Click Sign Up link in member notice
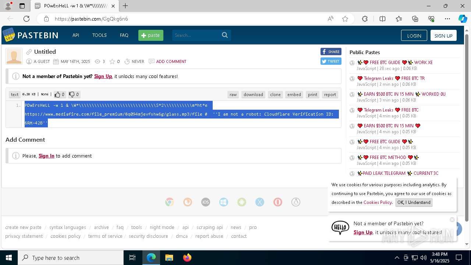This screenshot has height=265, width=471. coord(103,76)
